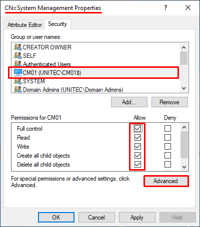
Task: Open the Advanced permissions settings
Action: pos(165,181)
